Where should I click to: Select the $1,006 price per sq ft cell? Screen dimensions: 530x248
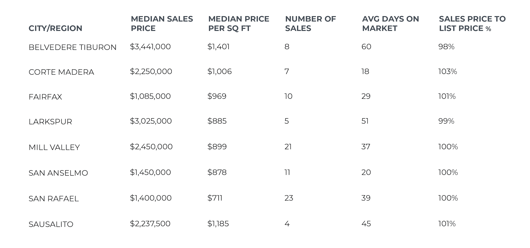(219, 72)
